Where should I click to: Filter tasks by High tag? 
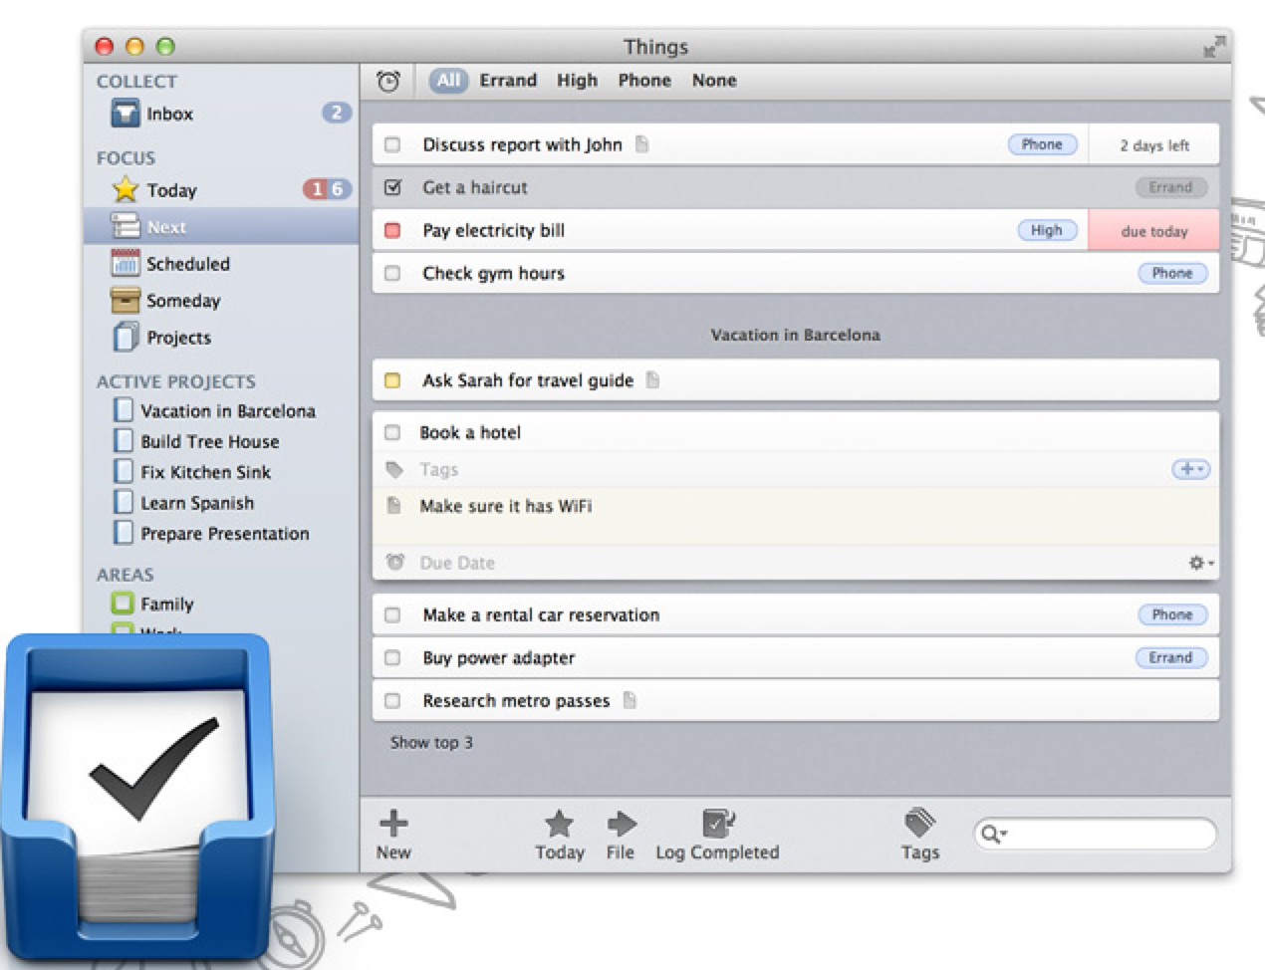click(577, 81)
